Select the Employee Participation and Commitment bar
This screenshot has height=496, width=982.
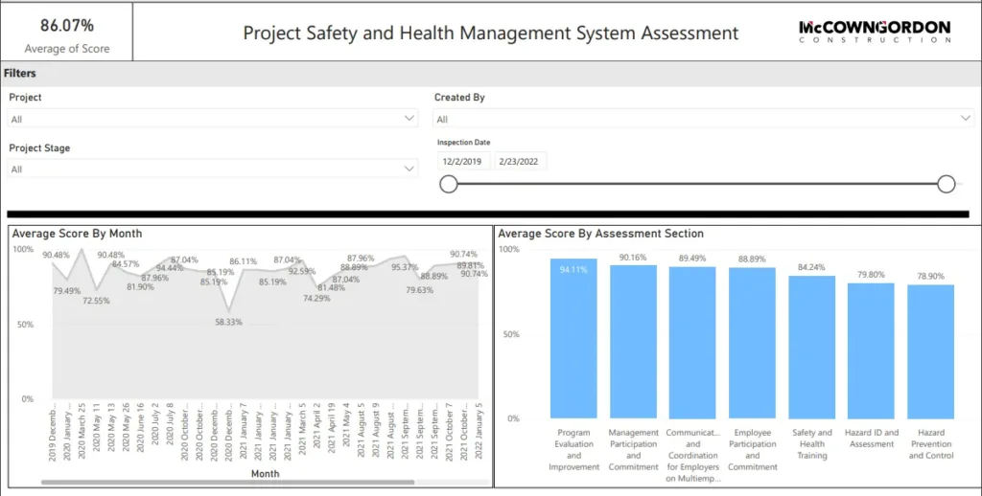tap(752, 344)
